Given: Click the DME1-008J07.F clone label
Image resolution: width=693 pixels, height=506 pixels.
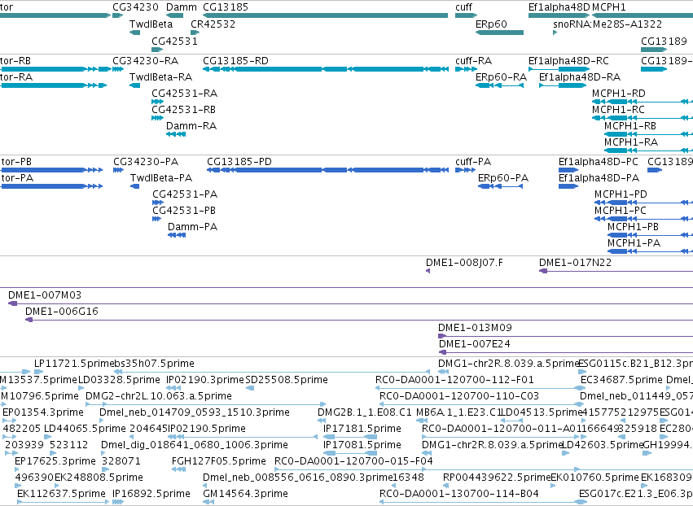Looking at the screenshot, I should click(x=464, y=263).
